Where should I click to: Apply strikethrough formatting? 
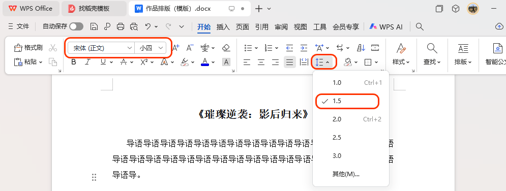pos(123,62)
